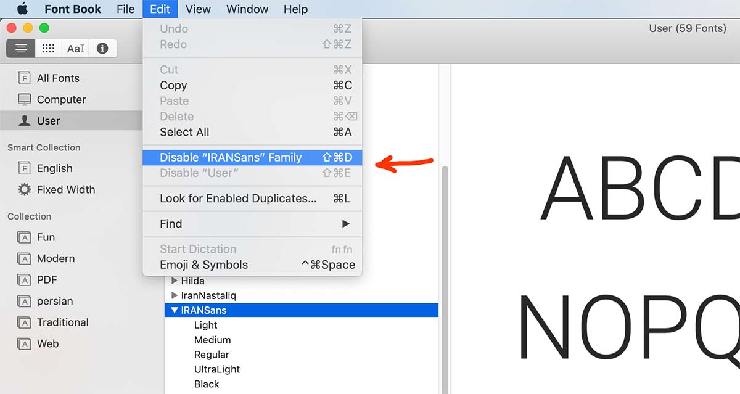Select the custom text preview icon

click(x=75, y=48)
